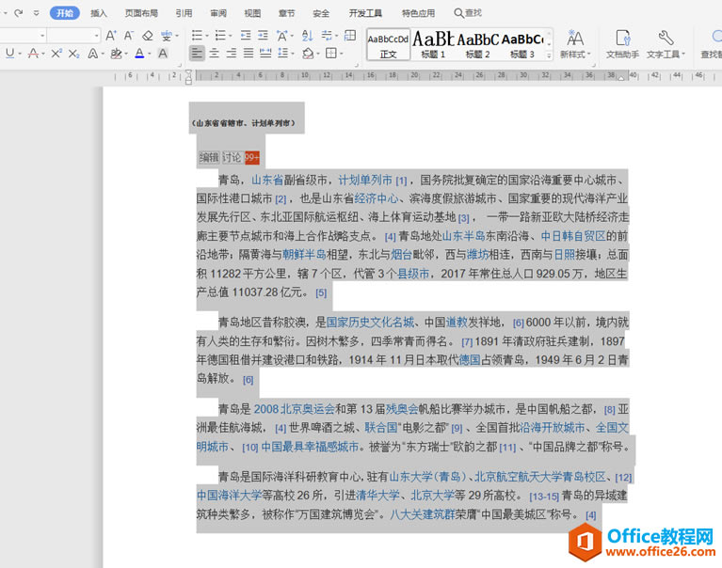
Task: Switch to the 视图 tab
Action: tap(252, 13)
